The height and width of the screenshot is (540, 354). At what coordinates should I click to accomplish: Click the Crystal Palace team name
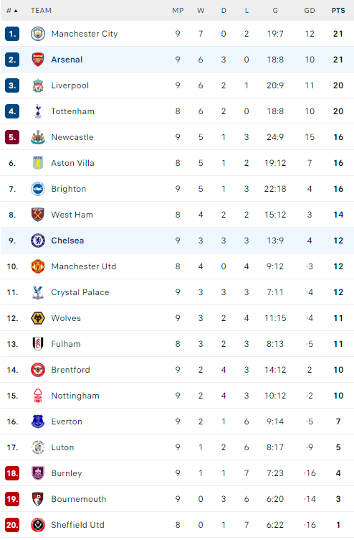[80, 292]
